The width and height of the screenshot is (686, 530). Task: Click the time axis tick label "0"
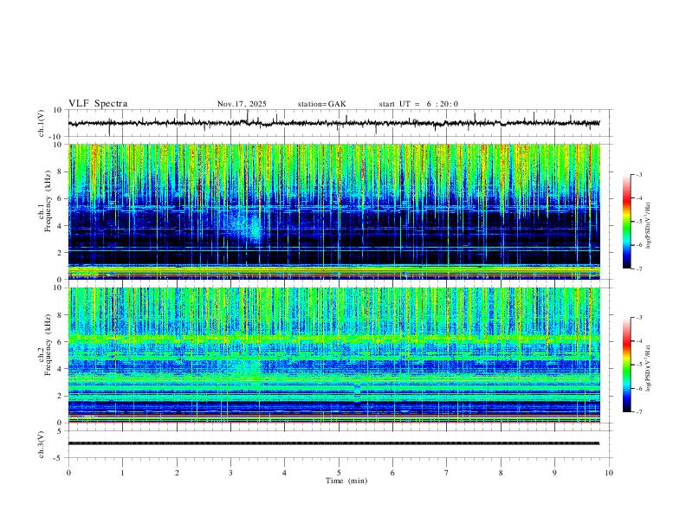(68, 473)
